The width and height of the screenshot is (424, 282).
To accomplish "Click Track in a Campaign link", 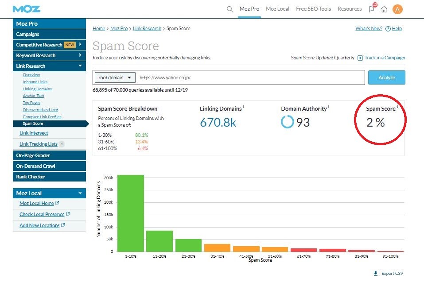I will pyautogui.click(x=385, y=58).
